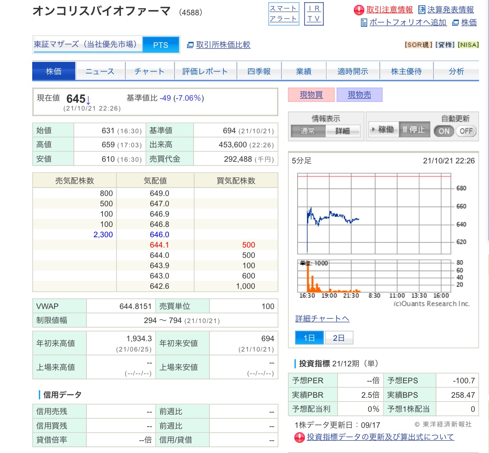
Task: Select the 2日 chart range
Action: coord(339,338)
